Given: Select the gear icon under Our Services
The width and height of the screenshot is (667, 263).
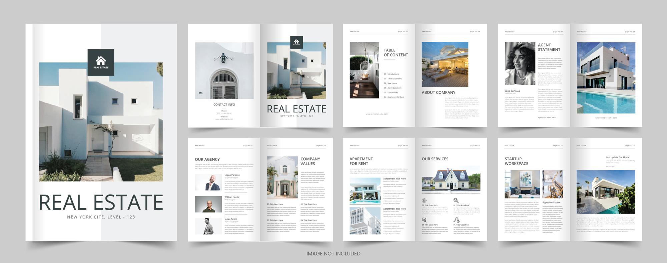Looking at the screenshot, I should (424, 201).
